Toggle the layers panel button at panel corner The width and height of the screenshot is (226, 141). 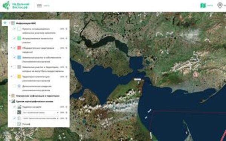[x=5, y=23]
